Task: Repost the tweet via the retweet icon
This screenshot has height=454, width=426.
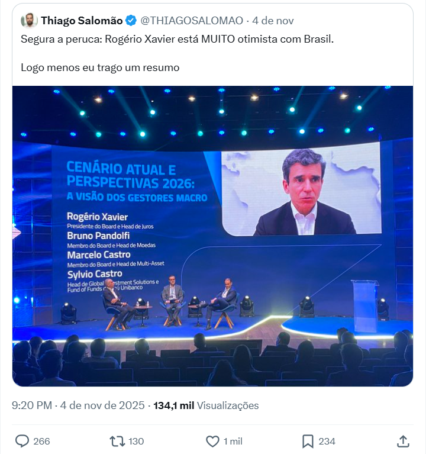Action: click(117, 441)
